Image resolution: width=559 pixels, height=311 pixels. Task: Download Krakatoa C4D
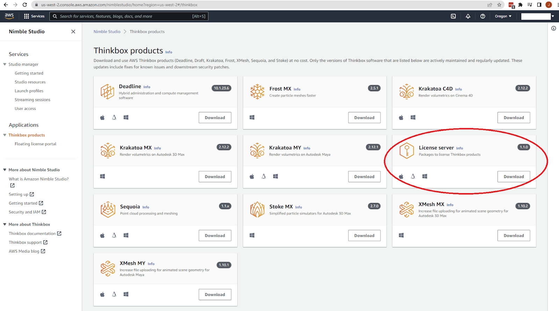pyautogui.click(x=514, y=118)
